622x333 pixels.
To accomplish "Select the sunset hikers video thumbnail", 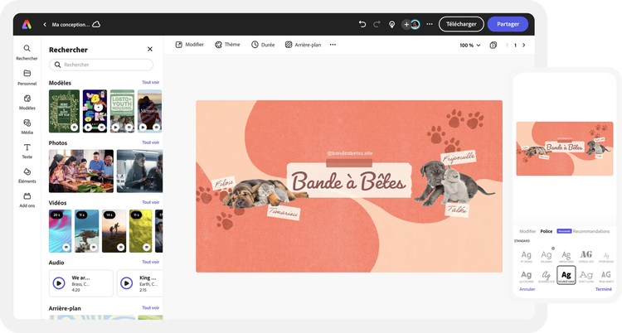I will [114, 231].
